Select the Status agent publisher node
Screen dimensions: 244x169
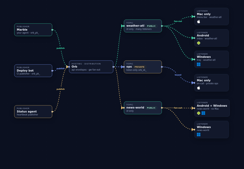33,111
